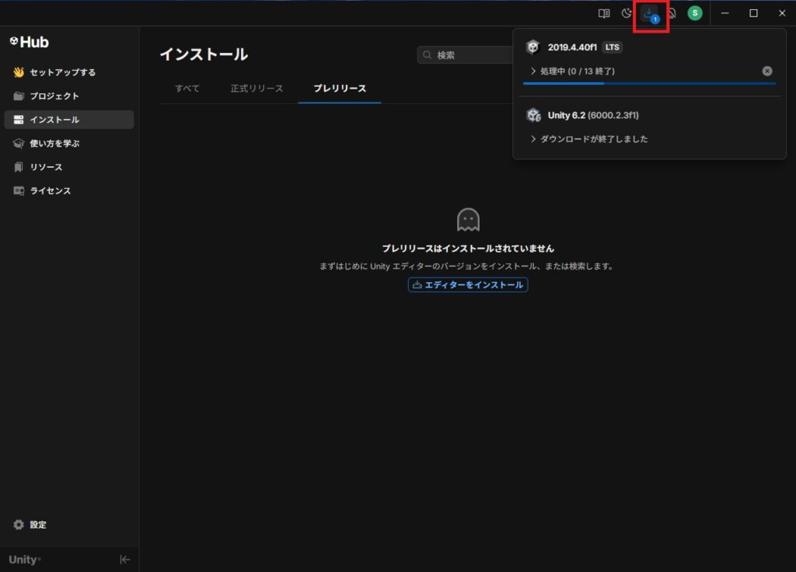Open 使い方を学ぶ in the sidebar
This screenshot has width=796, height=572.
click(x=69, y=143)
